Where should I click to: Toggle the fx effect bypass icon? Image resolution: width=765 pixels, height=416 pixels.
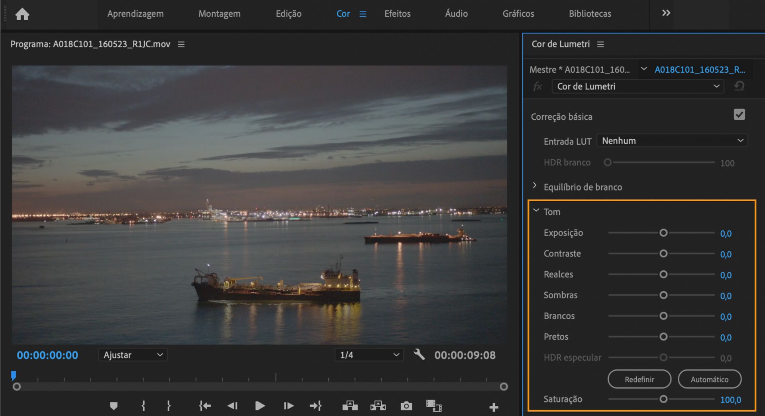pyautogui.click(x=537, y=86)
